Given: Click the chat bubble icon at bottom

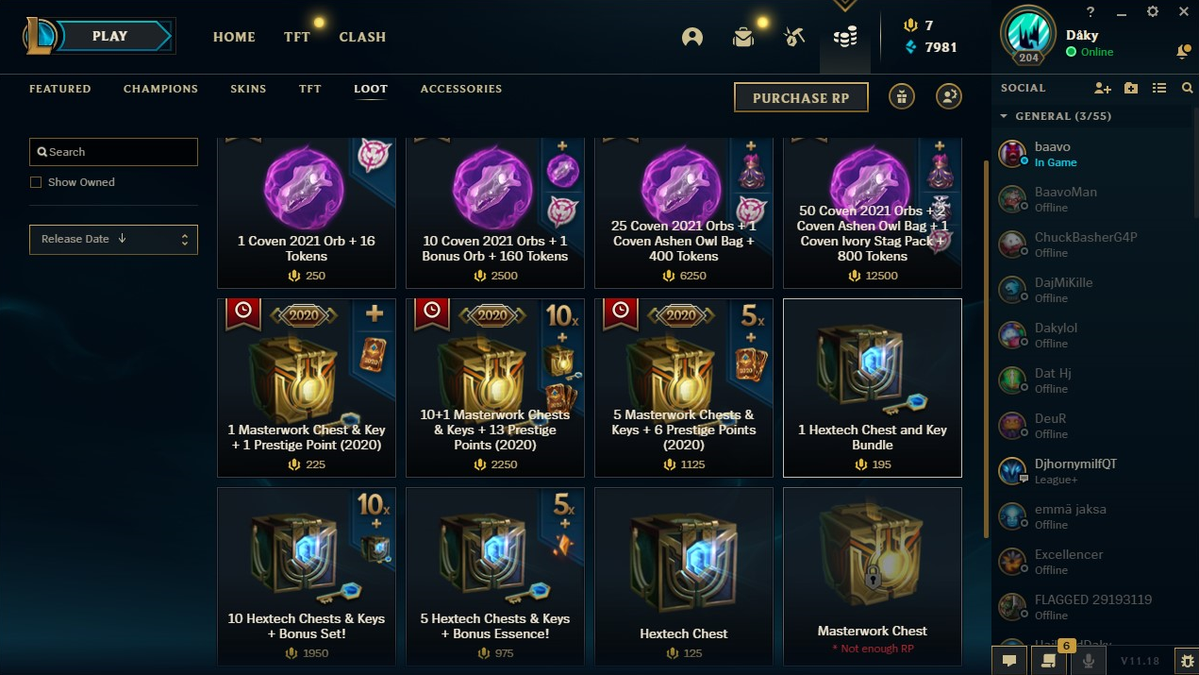Looking at the screenshot, I should tap(1008, 661).
